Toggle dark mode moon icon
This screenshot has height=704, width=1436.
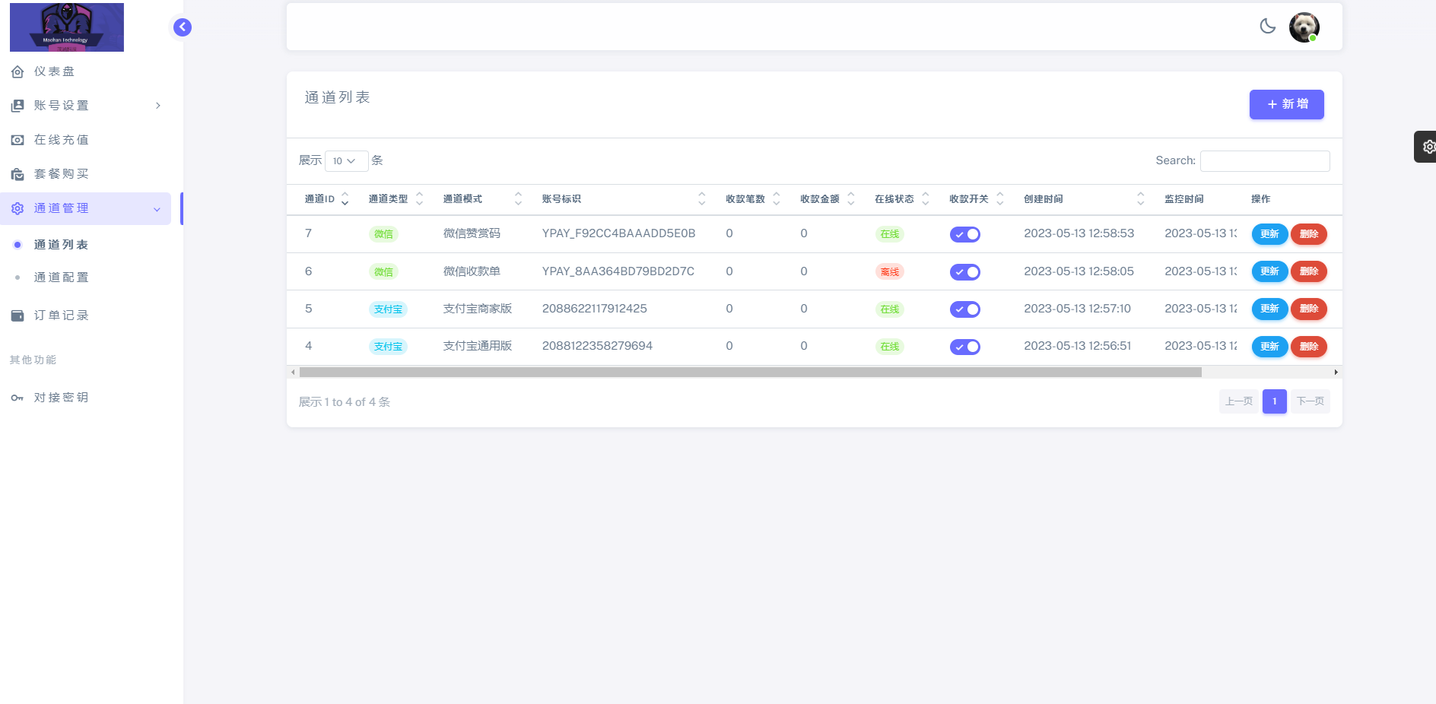(x=1267, y=27)
